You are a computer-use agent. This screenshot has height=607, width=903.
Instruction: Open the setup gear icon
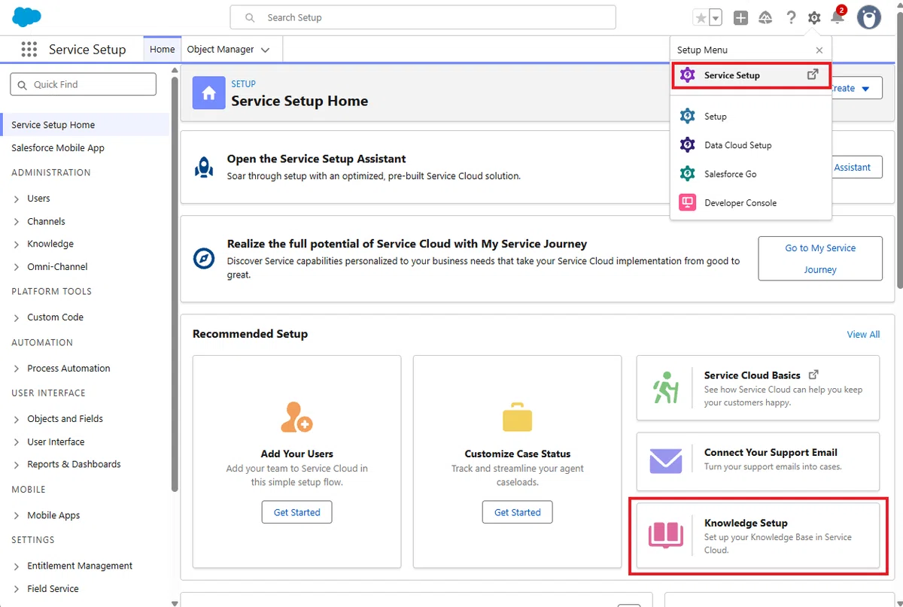point(814,17)
